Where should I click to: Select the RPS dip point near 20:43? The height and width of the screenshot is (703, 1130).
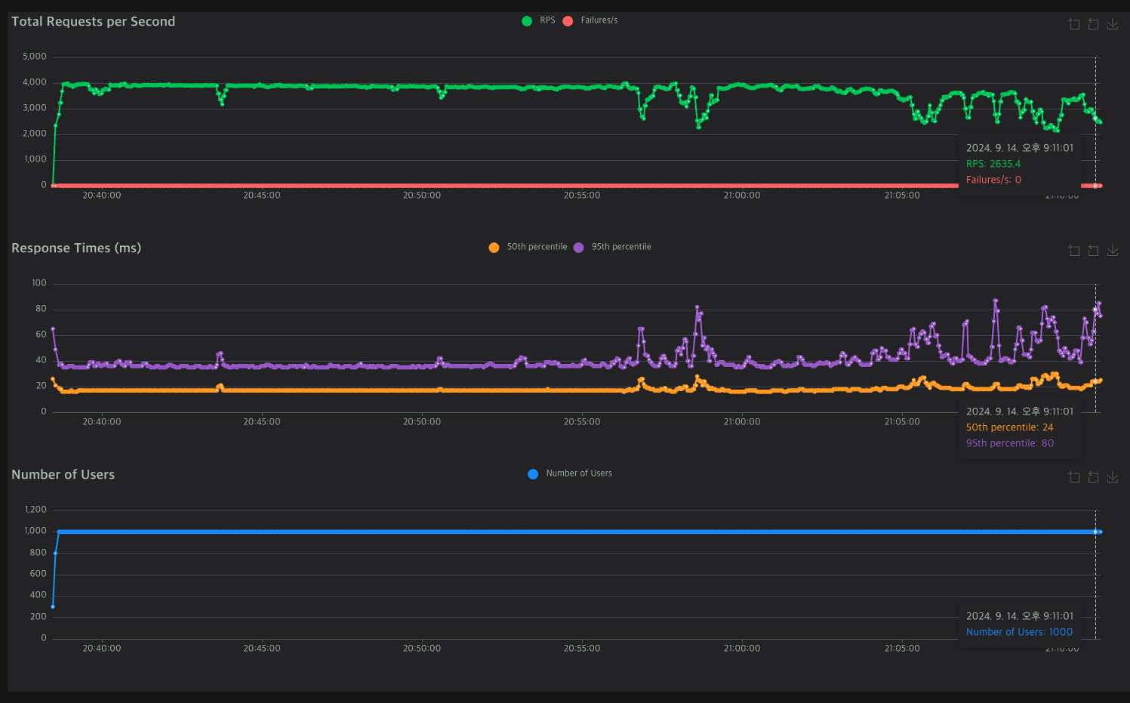[222, 104]
